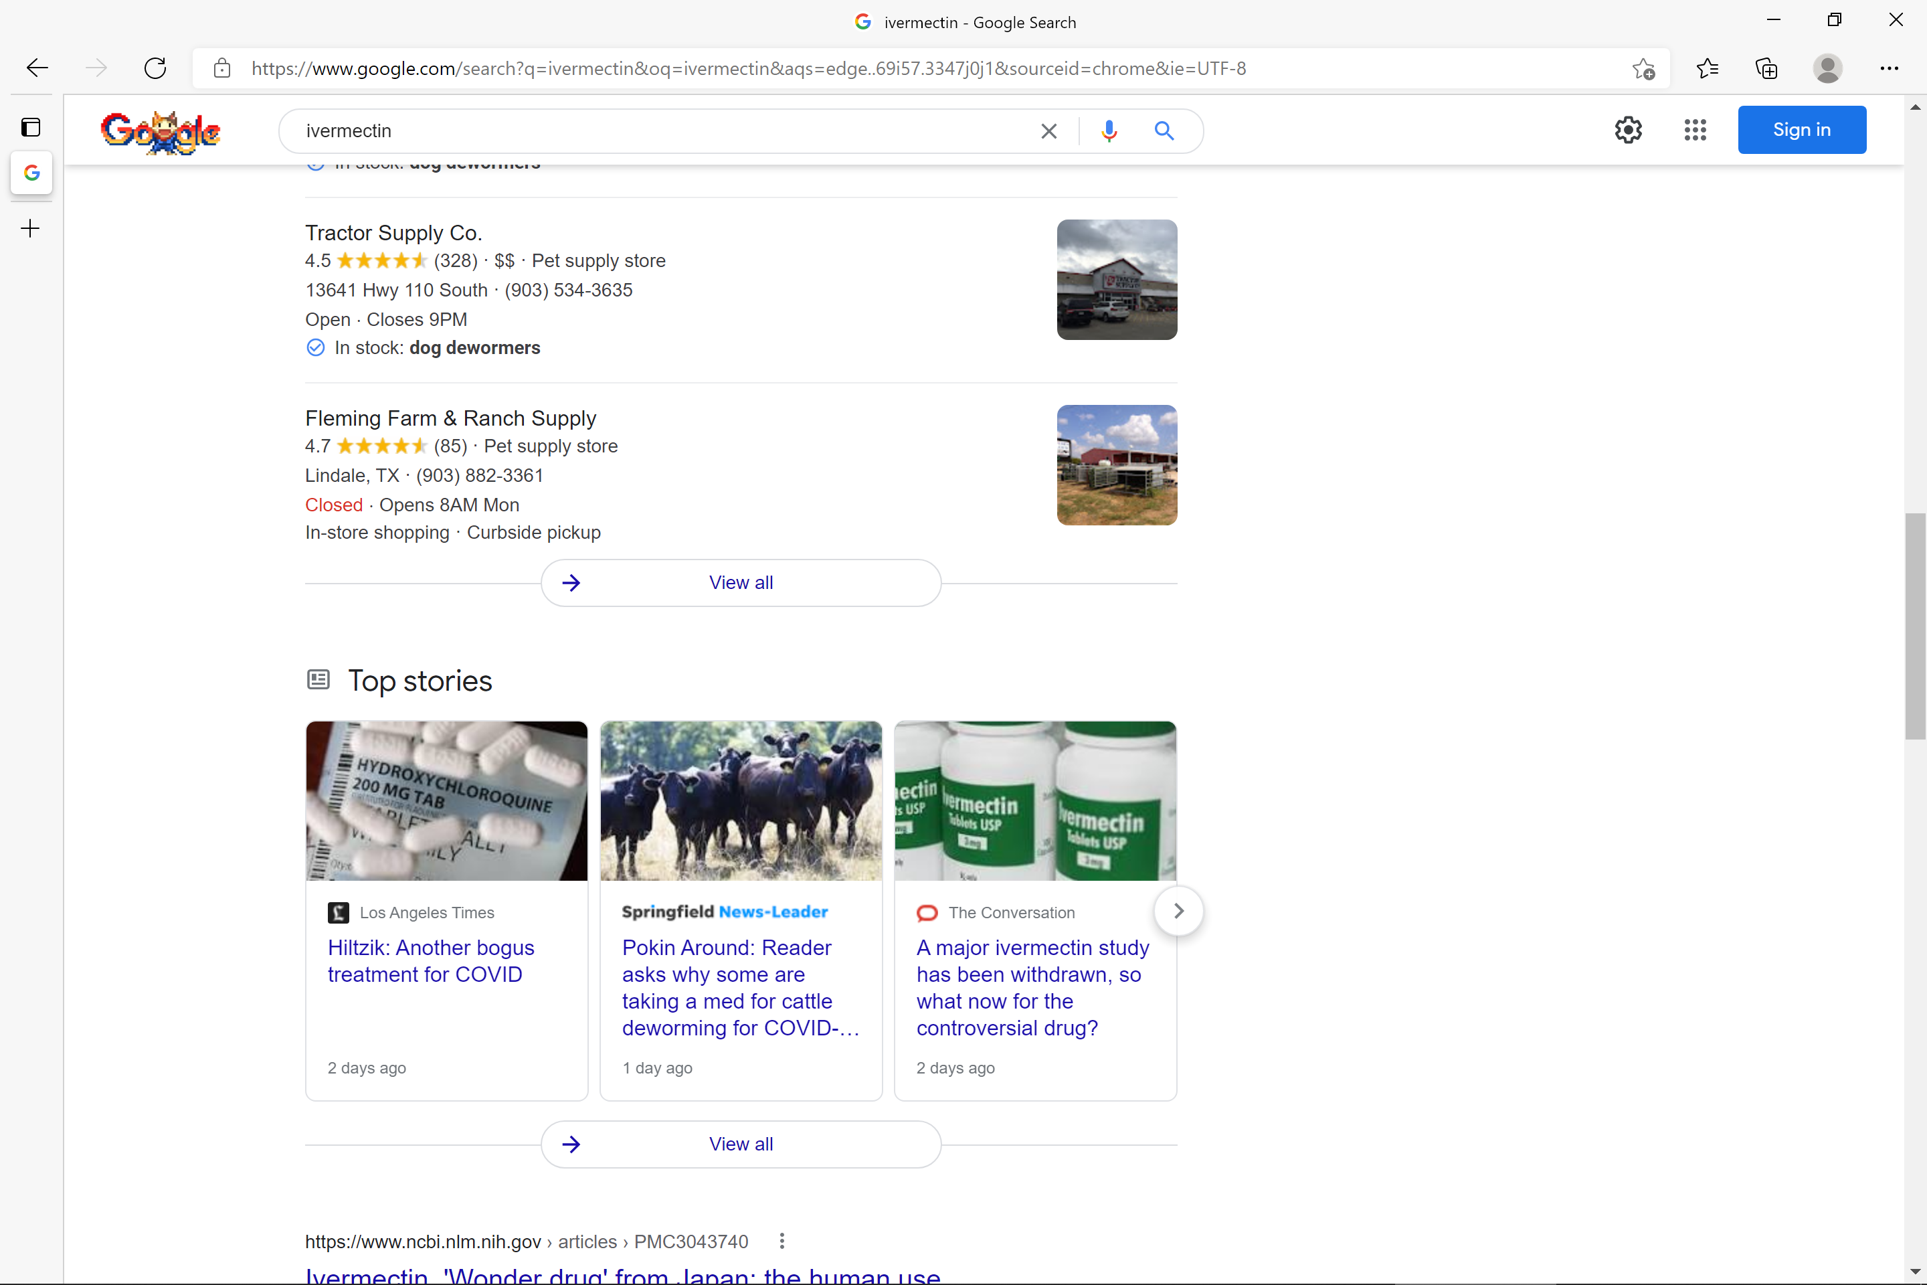The width and height of the screenshot is (1927, 1285).
Task: Open Google settings gear icon
Action: point(1628,129)
